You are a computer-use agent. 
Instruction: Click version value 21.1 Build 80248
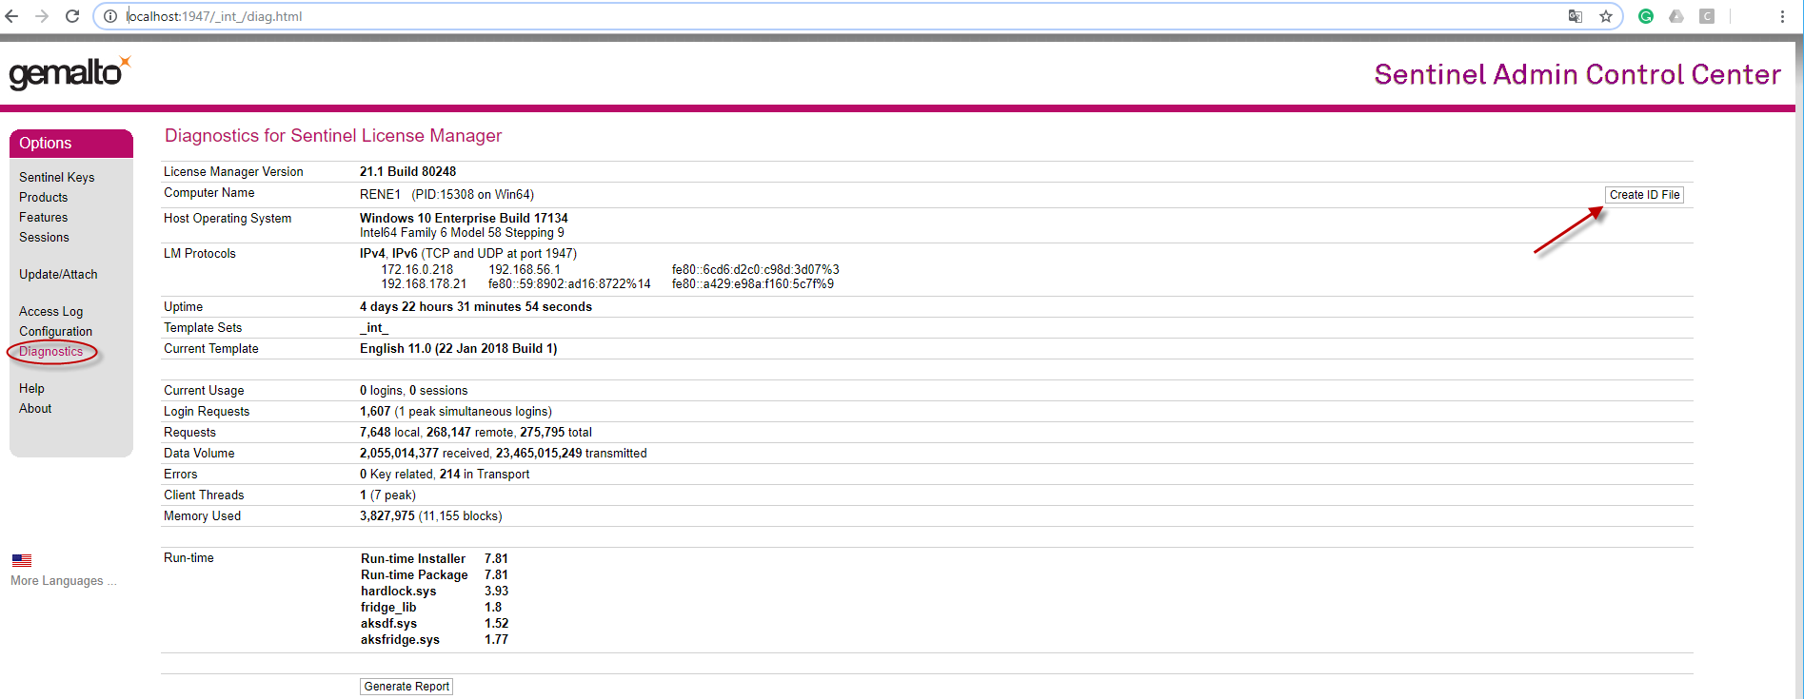tap(407, 171)
